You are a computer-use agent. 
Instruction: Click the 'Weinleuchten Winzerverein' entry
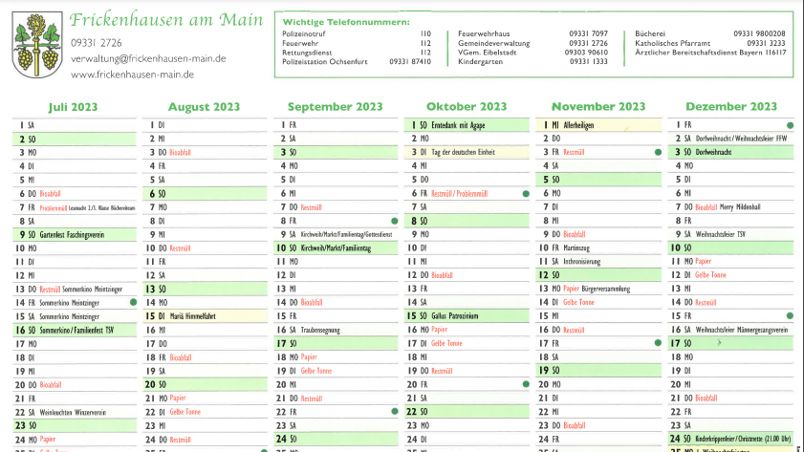(x=73, y=412)
